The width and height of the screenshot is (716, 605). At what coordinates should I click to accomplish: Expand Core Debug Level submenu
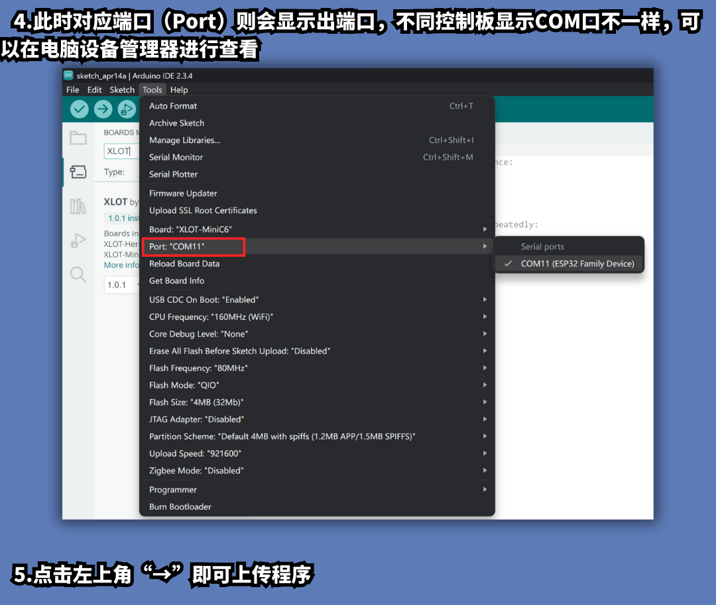pos(317,334)
